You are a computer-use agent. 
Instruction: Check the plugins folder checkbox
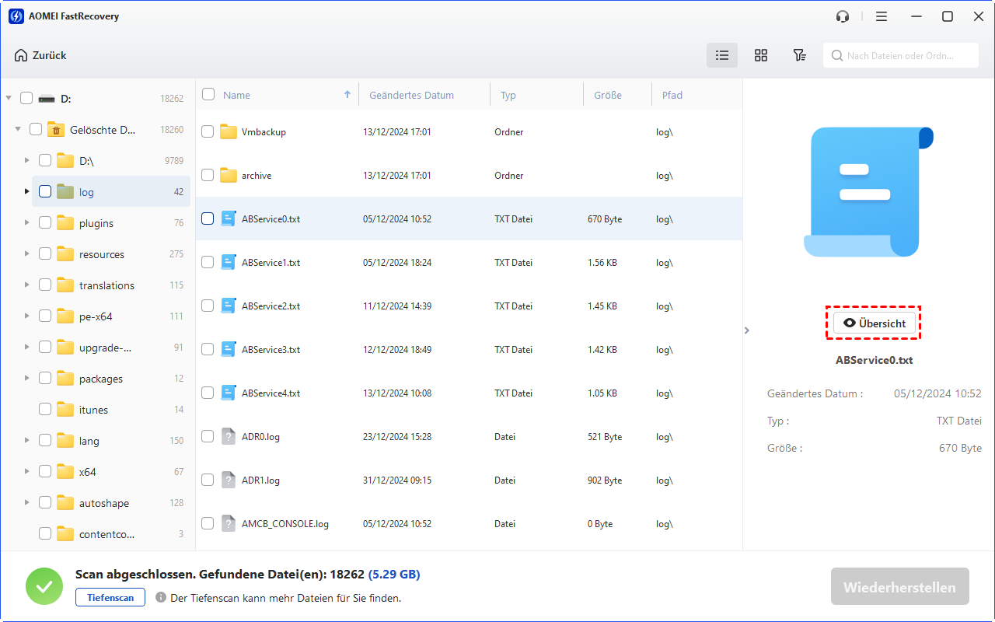tap(45, 223)
